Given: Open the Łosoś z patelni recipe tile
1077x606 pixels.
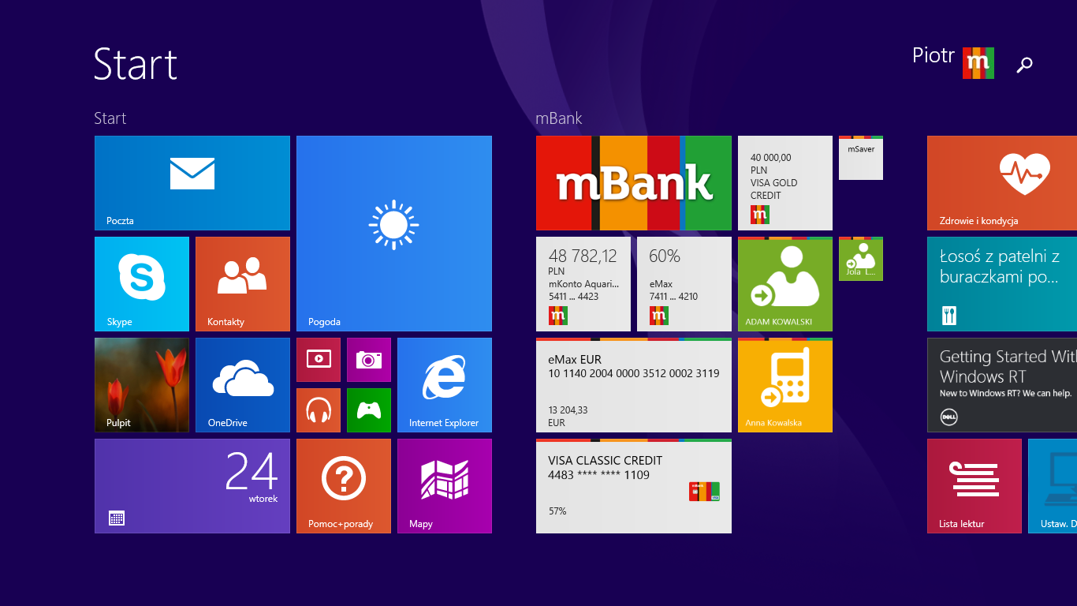Looking at the screenshot, I should tap(1002, 284).
